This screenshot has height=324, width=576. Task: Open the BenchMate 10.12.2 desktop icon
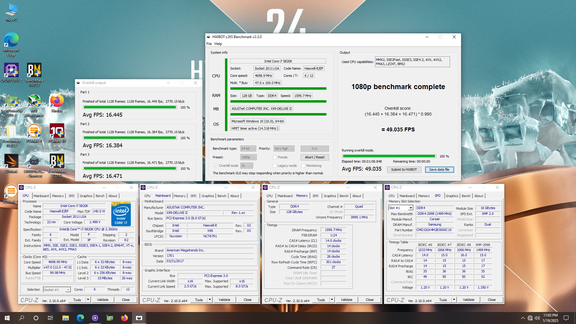34,75
